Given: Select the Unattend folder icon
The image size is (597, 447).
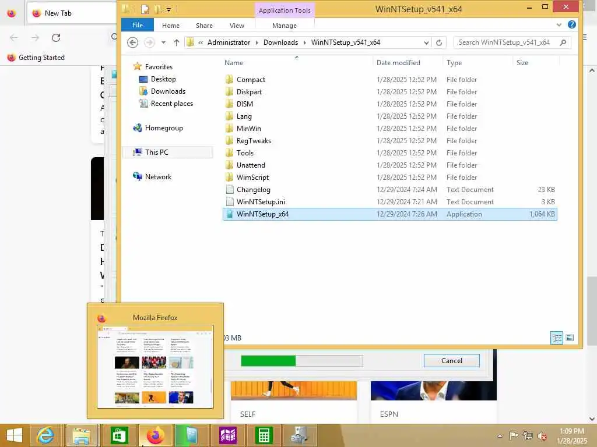Looking at the screenshot, I should click(x=229, y=165).
